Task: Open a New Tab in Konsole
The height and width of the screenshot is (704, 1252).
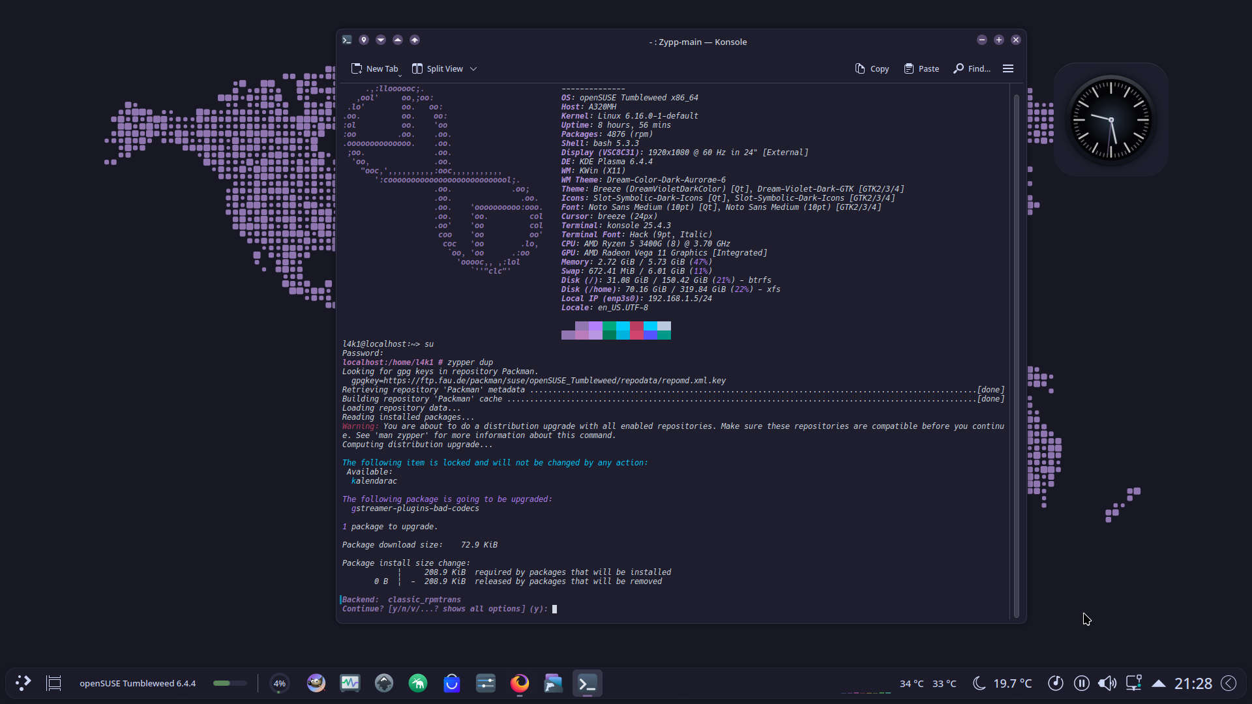Action: 374,68
